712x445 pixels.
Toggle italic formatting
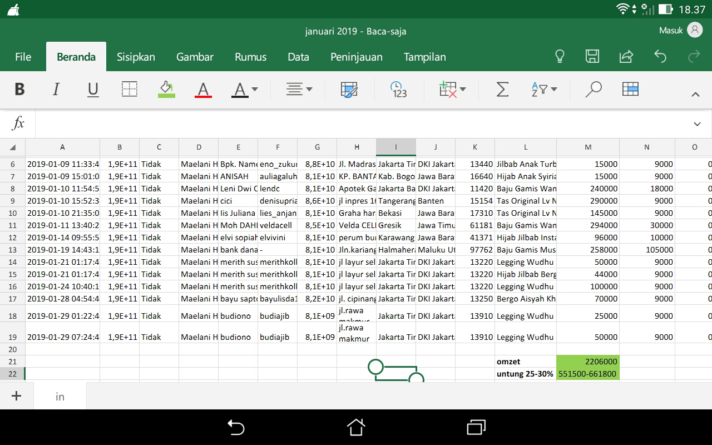coord(56,89)
